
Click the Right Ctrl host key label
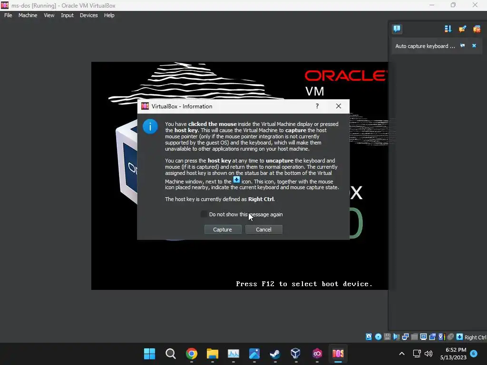click(475, 337)
